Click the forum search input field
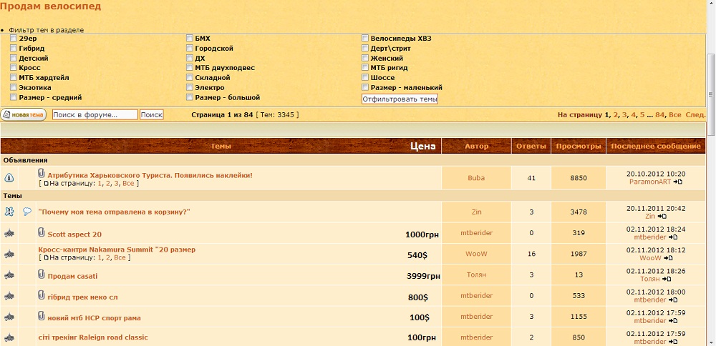Viewport: 716px width, 346px height. [95, 114]
